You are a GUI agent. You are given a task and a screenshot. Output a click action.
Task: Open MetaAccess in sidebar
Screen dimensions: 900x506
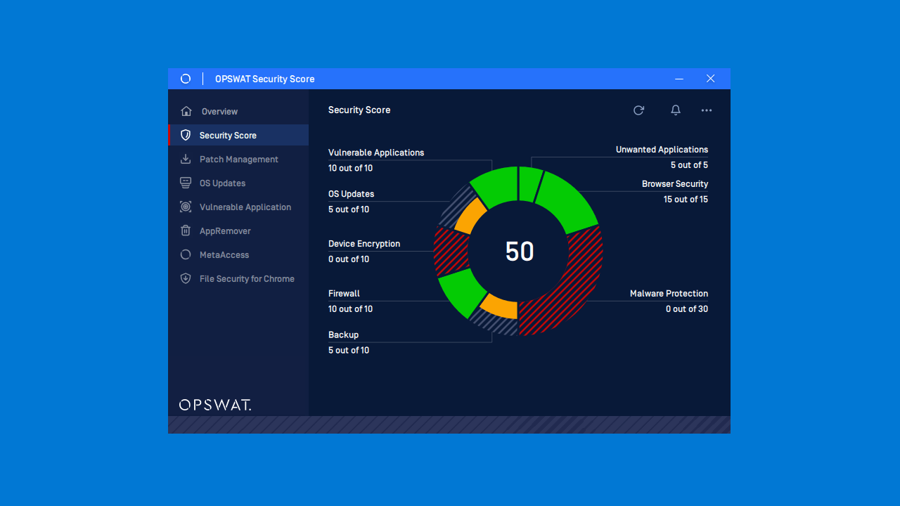pyautogui.click(x=238, y=254)
